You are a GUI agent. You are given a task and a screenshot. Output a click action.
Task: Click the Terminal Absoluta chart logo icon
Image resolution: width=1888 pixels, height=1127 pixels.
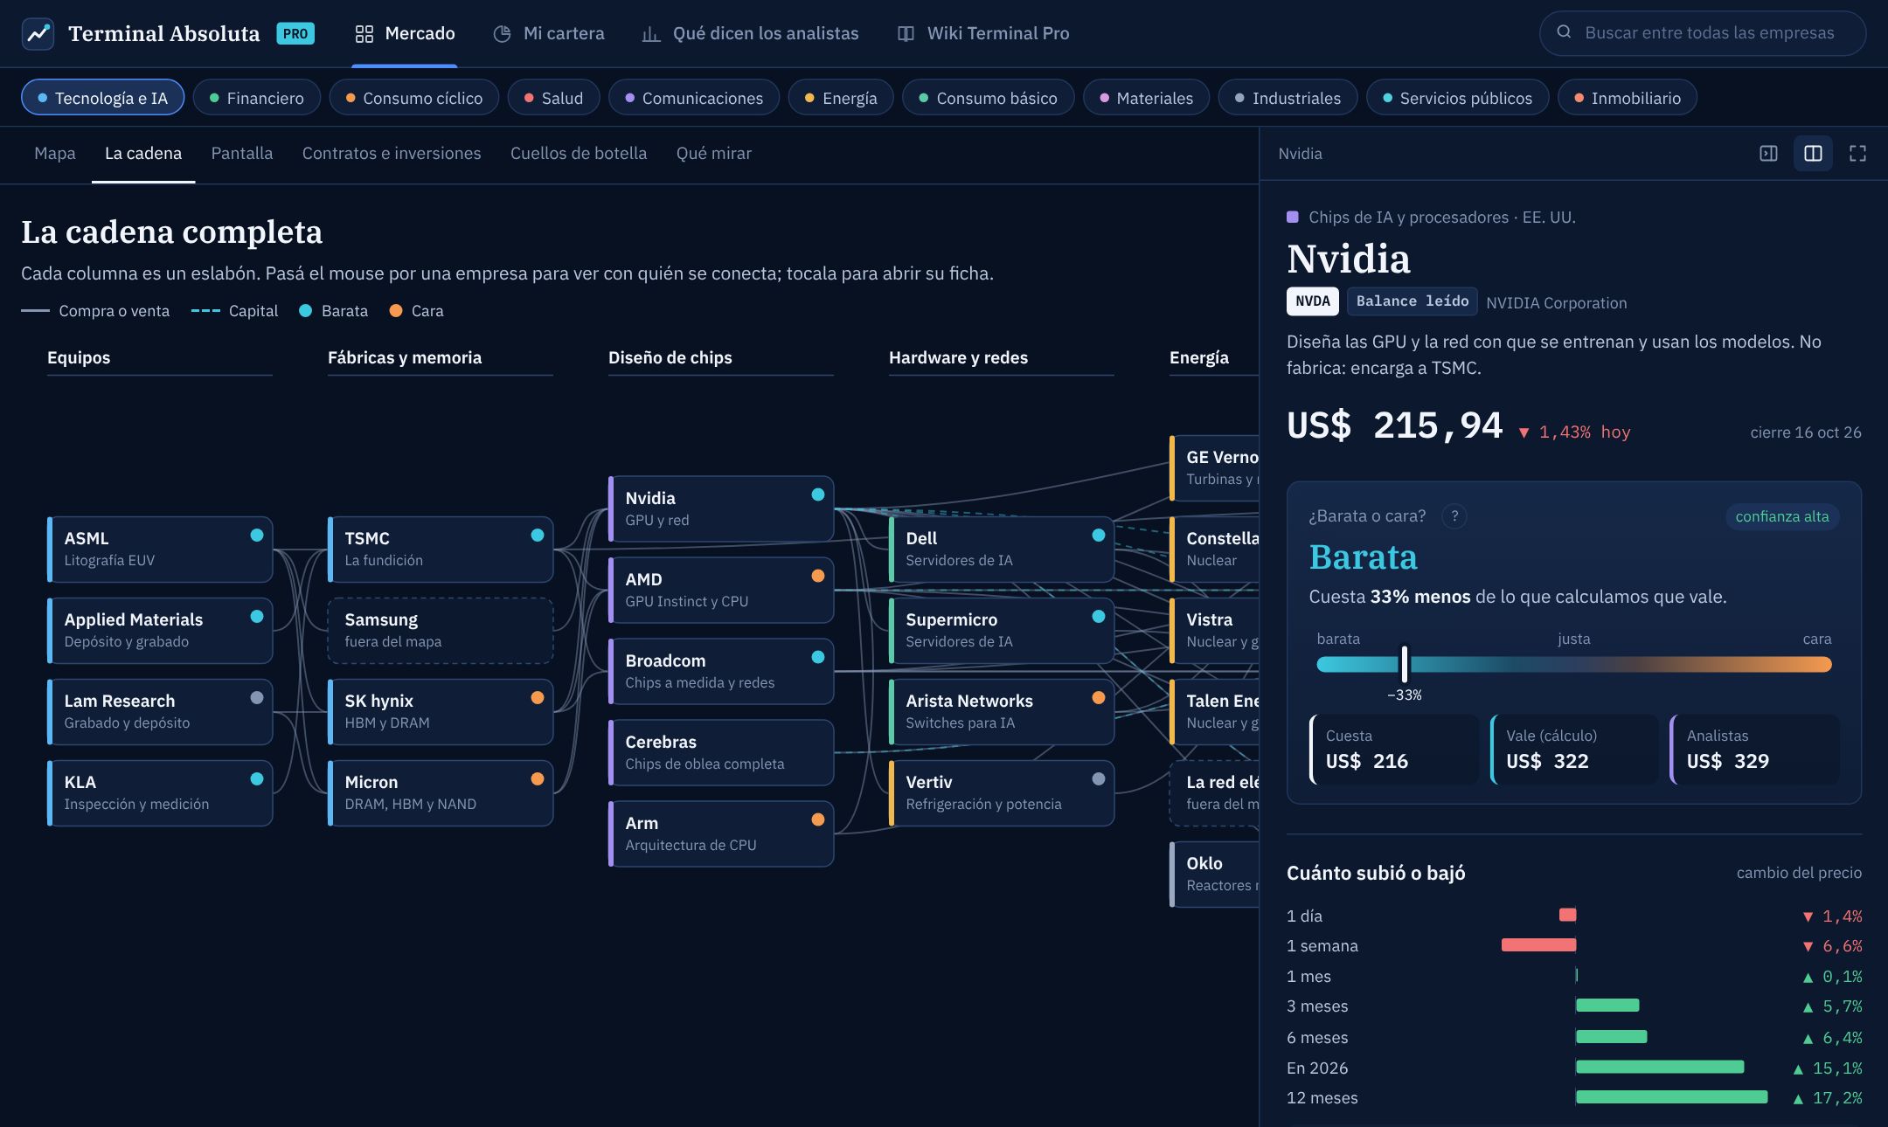(38, 33)
